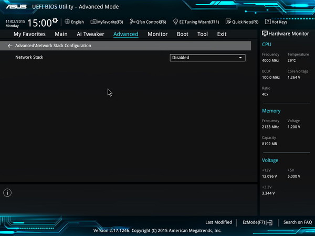Switch to EzMode(F7)

(258, 222)
